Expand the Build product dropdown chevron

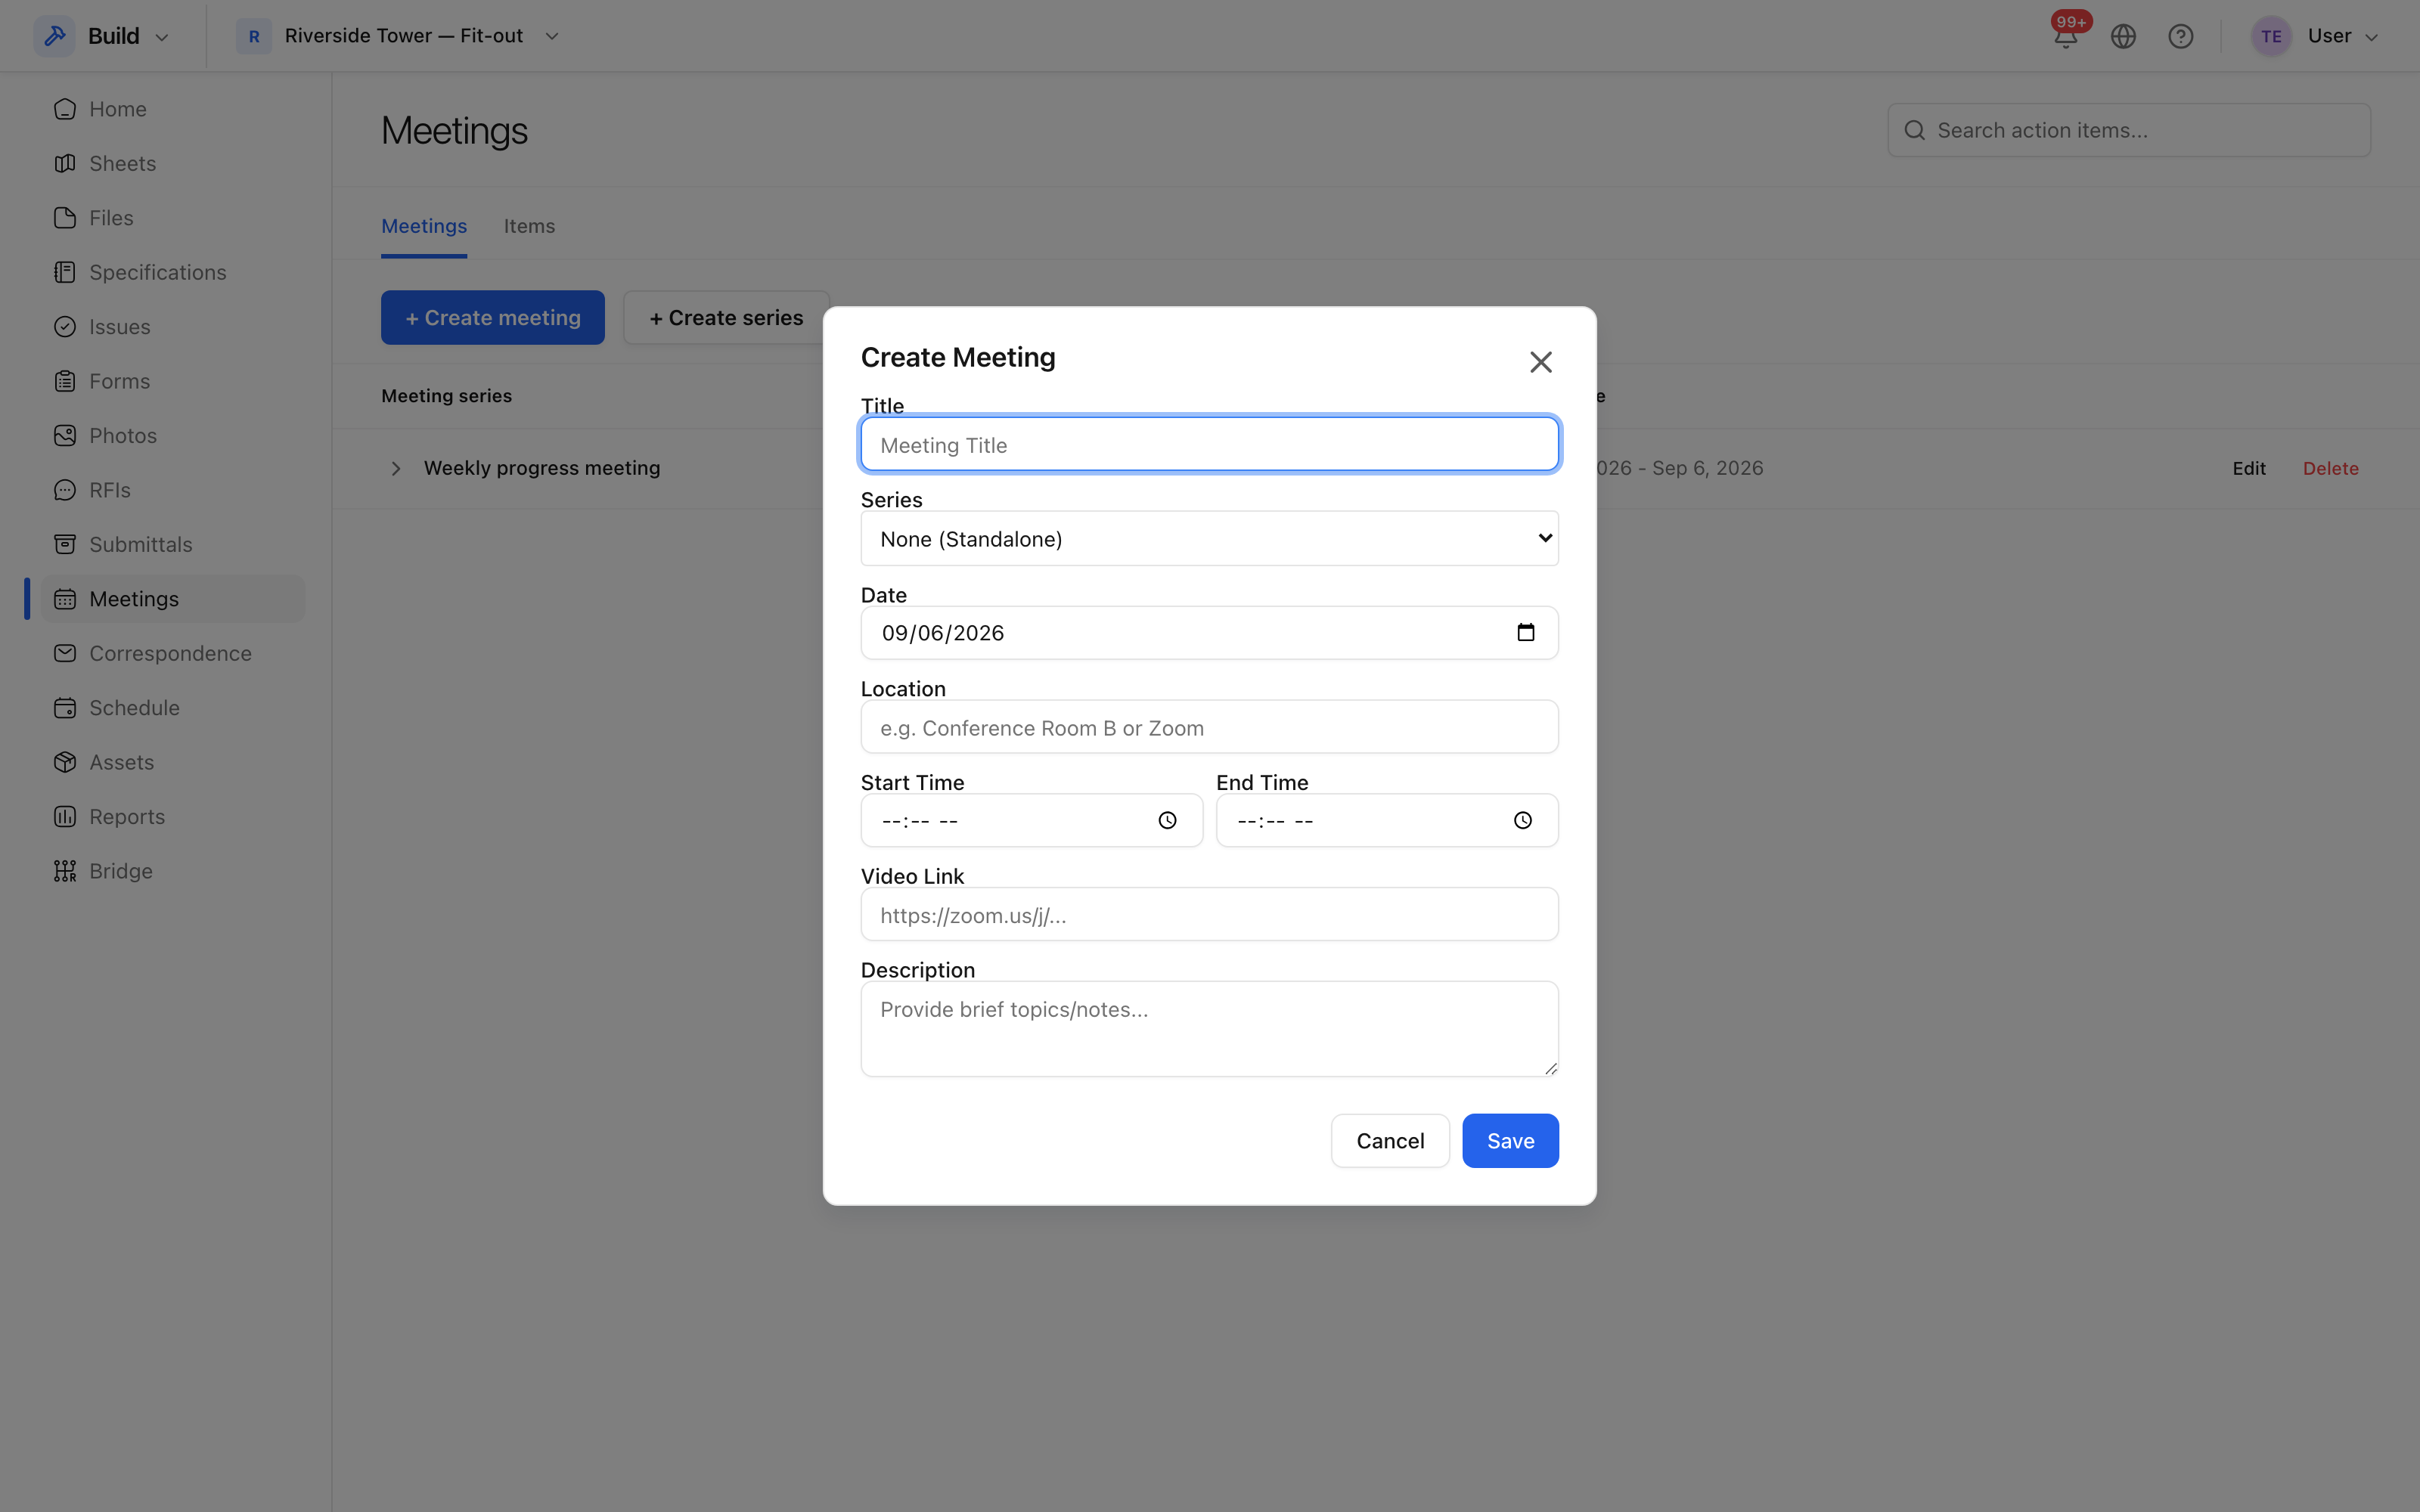click(162, 37)
